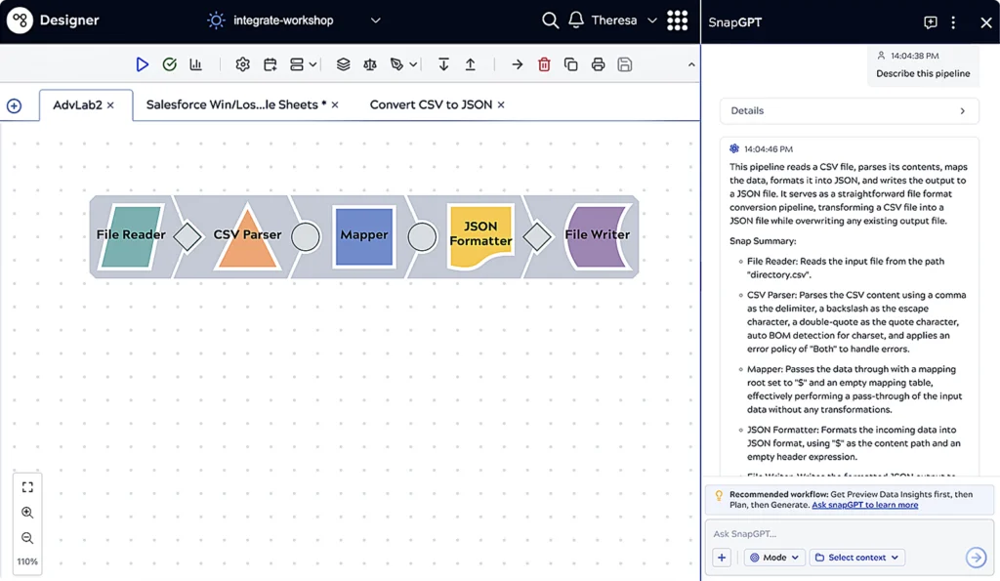Open pipeline settings gear icon
This screenshot has width=1000, height=581.
242,64
